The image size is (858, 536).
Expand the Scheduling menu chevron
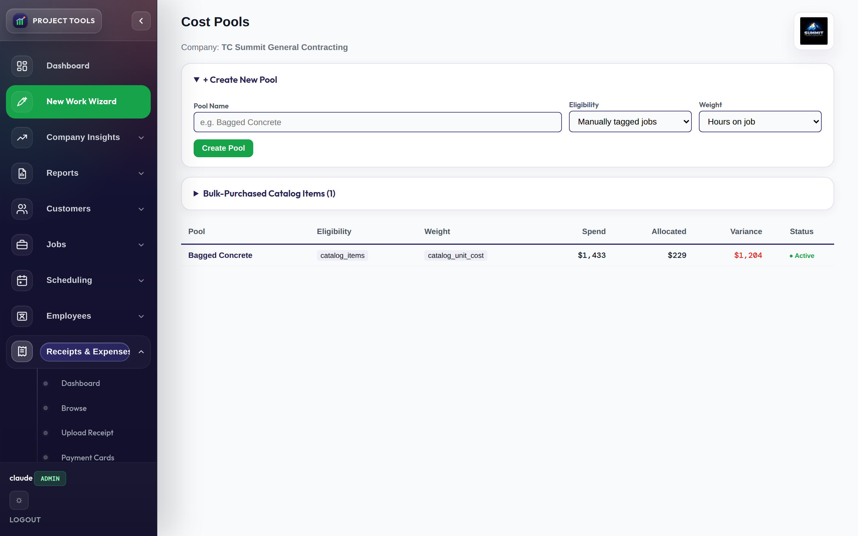click(x=141, y=281)
